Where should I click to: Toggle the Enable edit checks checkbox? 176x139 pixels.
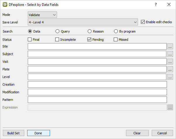[143, 22]
